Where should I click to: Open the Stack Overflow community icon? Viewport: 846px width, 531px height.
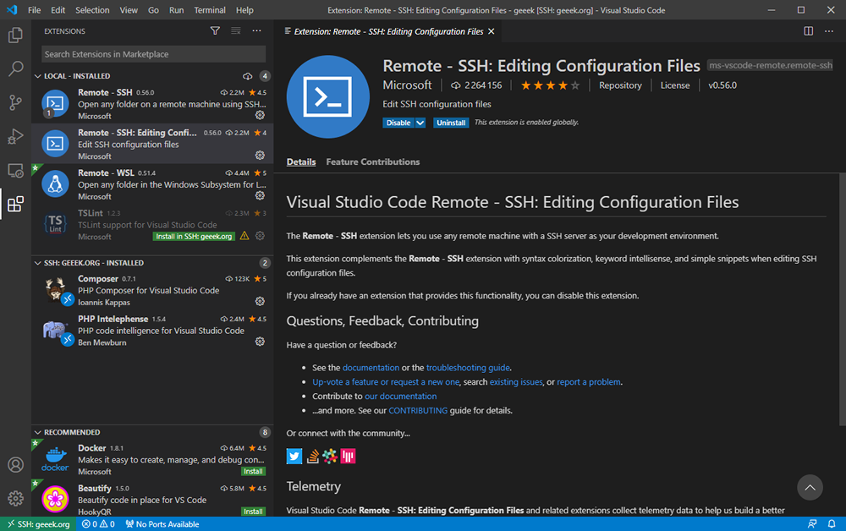[312, 456]
